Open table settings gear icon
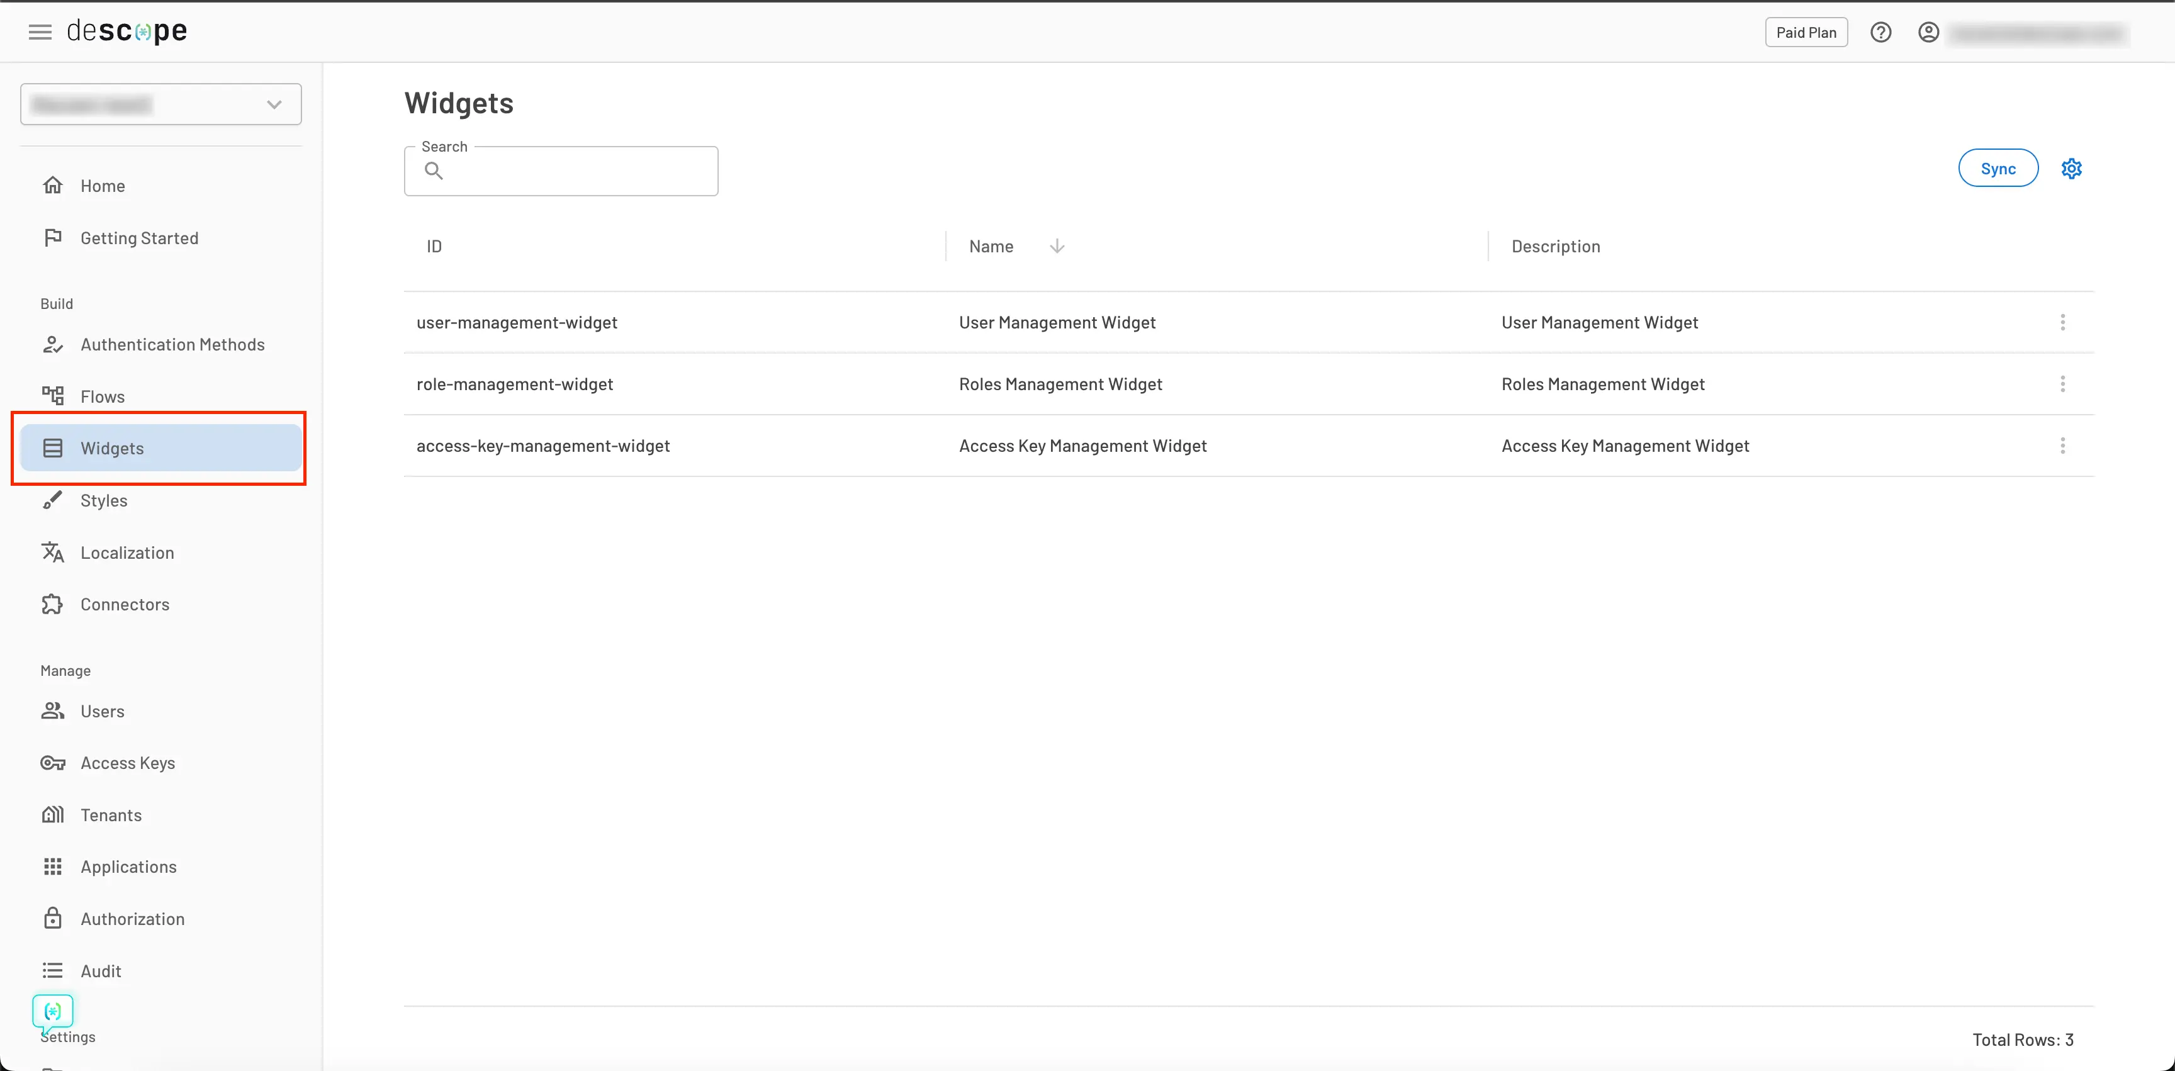This screenshot has height=1071, width=2175. pos(2071,169)
